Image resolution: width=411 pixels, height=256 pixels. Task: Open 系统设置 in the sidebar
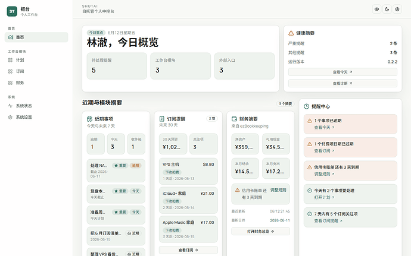tap(36, 117)
